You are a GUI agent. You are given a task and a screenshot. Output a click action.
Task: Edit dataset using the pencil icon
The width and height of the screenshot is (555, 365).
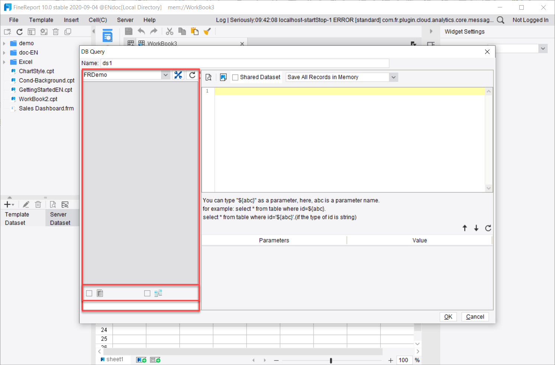tap(26, 204)
